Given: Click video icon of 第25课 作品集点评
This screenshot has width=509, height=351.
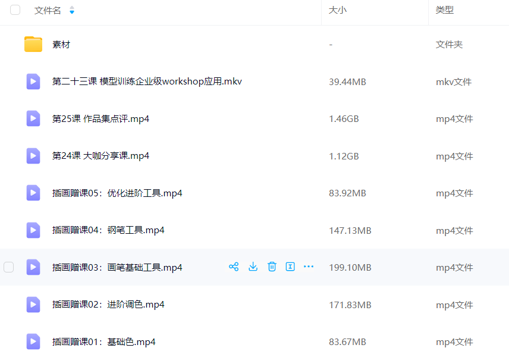Looking at the screenshot, I should 33,118.
